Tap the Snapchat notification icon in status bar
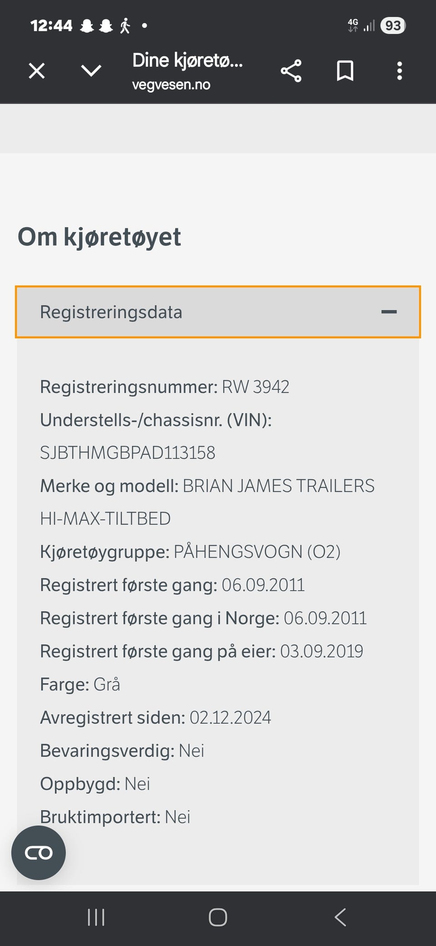The height and width of the screenshot is (946, 436). pos(87,26)
